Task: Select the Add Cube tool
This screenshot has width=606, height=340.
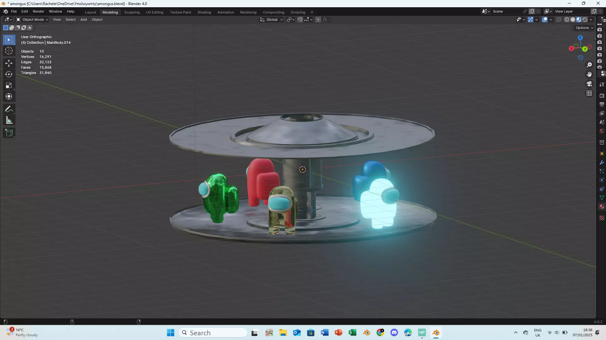Action: 9,133
